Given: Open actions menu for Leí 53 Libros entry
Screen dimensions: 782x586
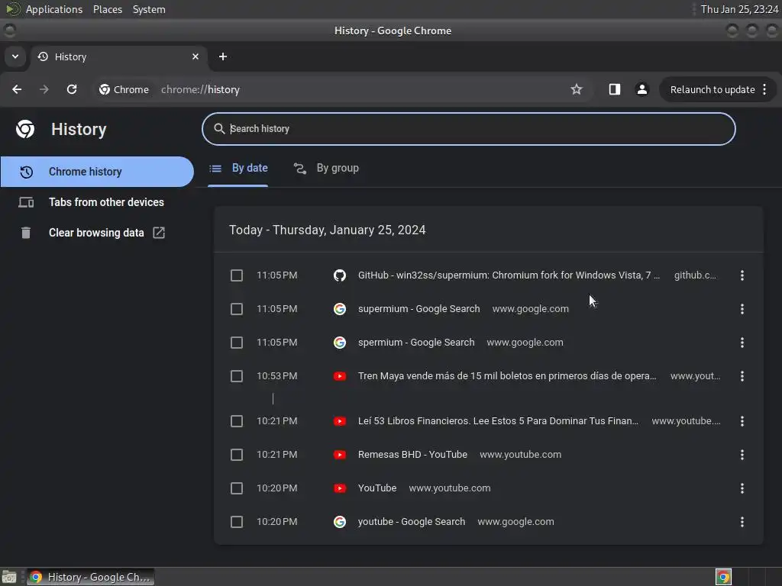Looking at the screenshot, I should click(x=742, y=421).
